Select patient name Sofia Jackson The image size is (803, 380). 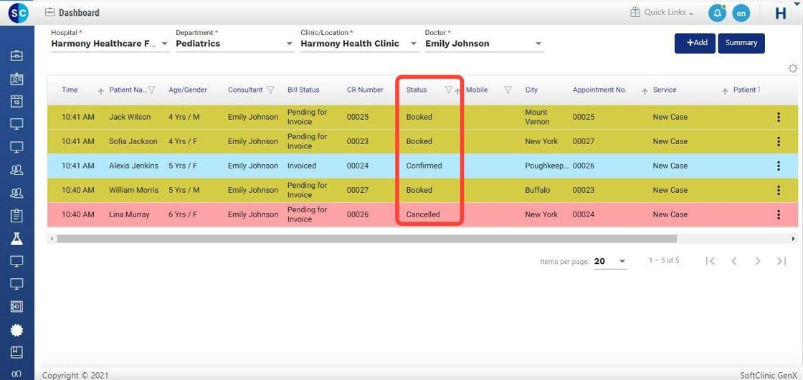133,141
